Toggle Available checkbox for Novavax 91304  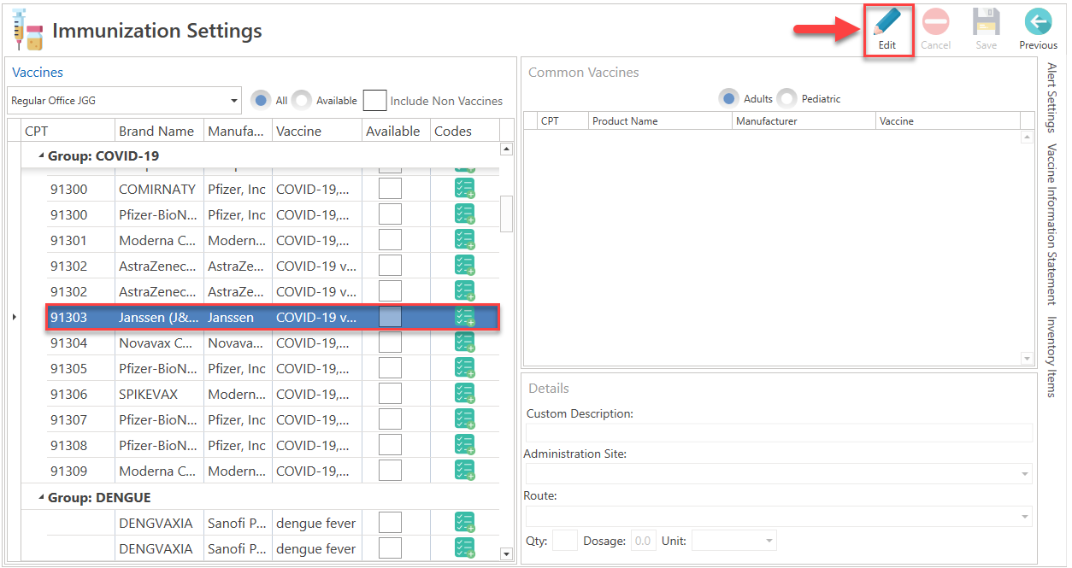391,343
